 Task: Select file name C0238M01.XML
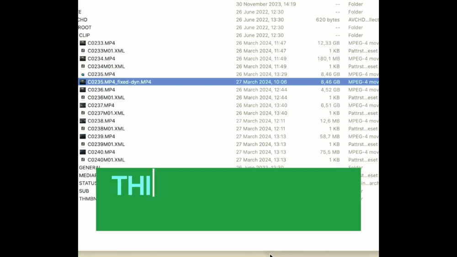(x=106, y=129)
